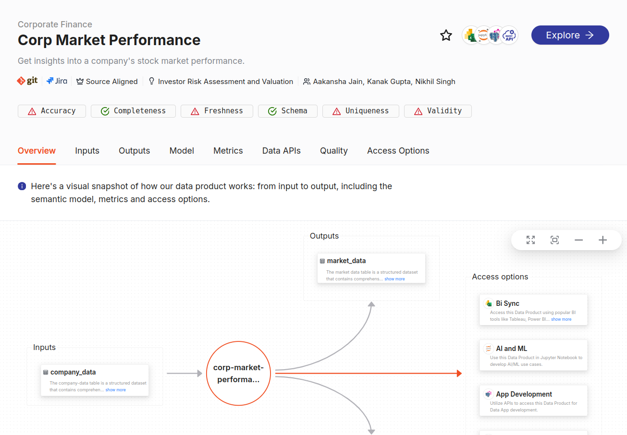Select the market_data output node
The image size is (627, 435).
click(x=371, y=268)
